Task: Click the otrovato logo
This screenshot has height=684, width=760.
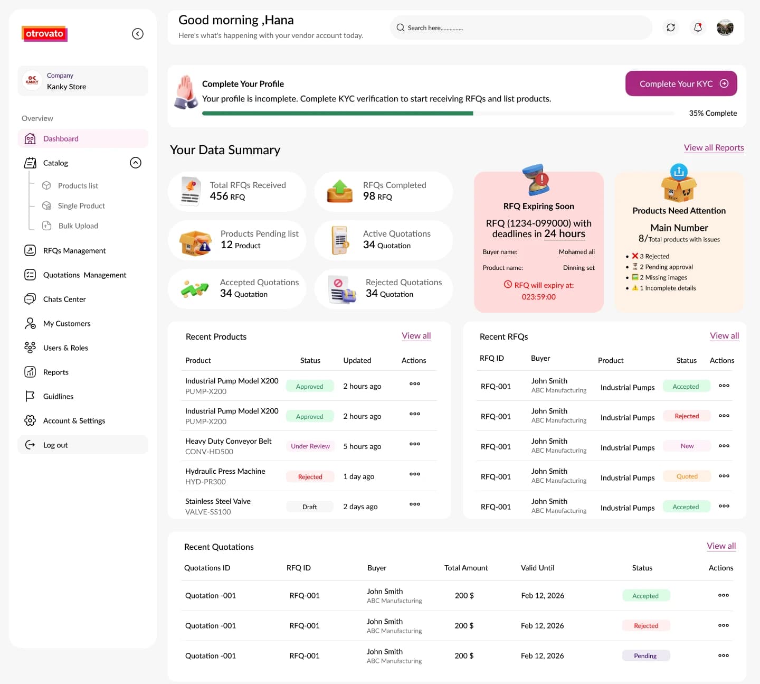Action: pyautogui.click(x=44, y=34)
